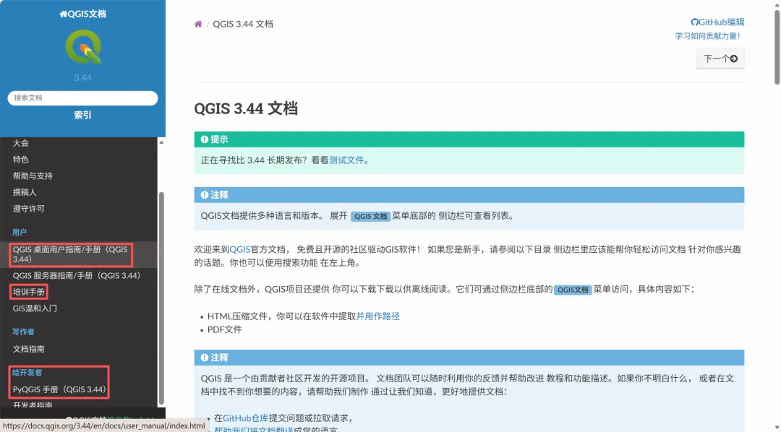Open QGIS 桌面用户指南/手册 (QGIS 3.44)
Viewport: 781px width, 432px height.
(71, 254)
